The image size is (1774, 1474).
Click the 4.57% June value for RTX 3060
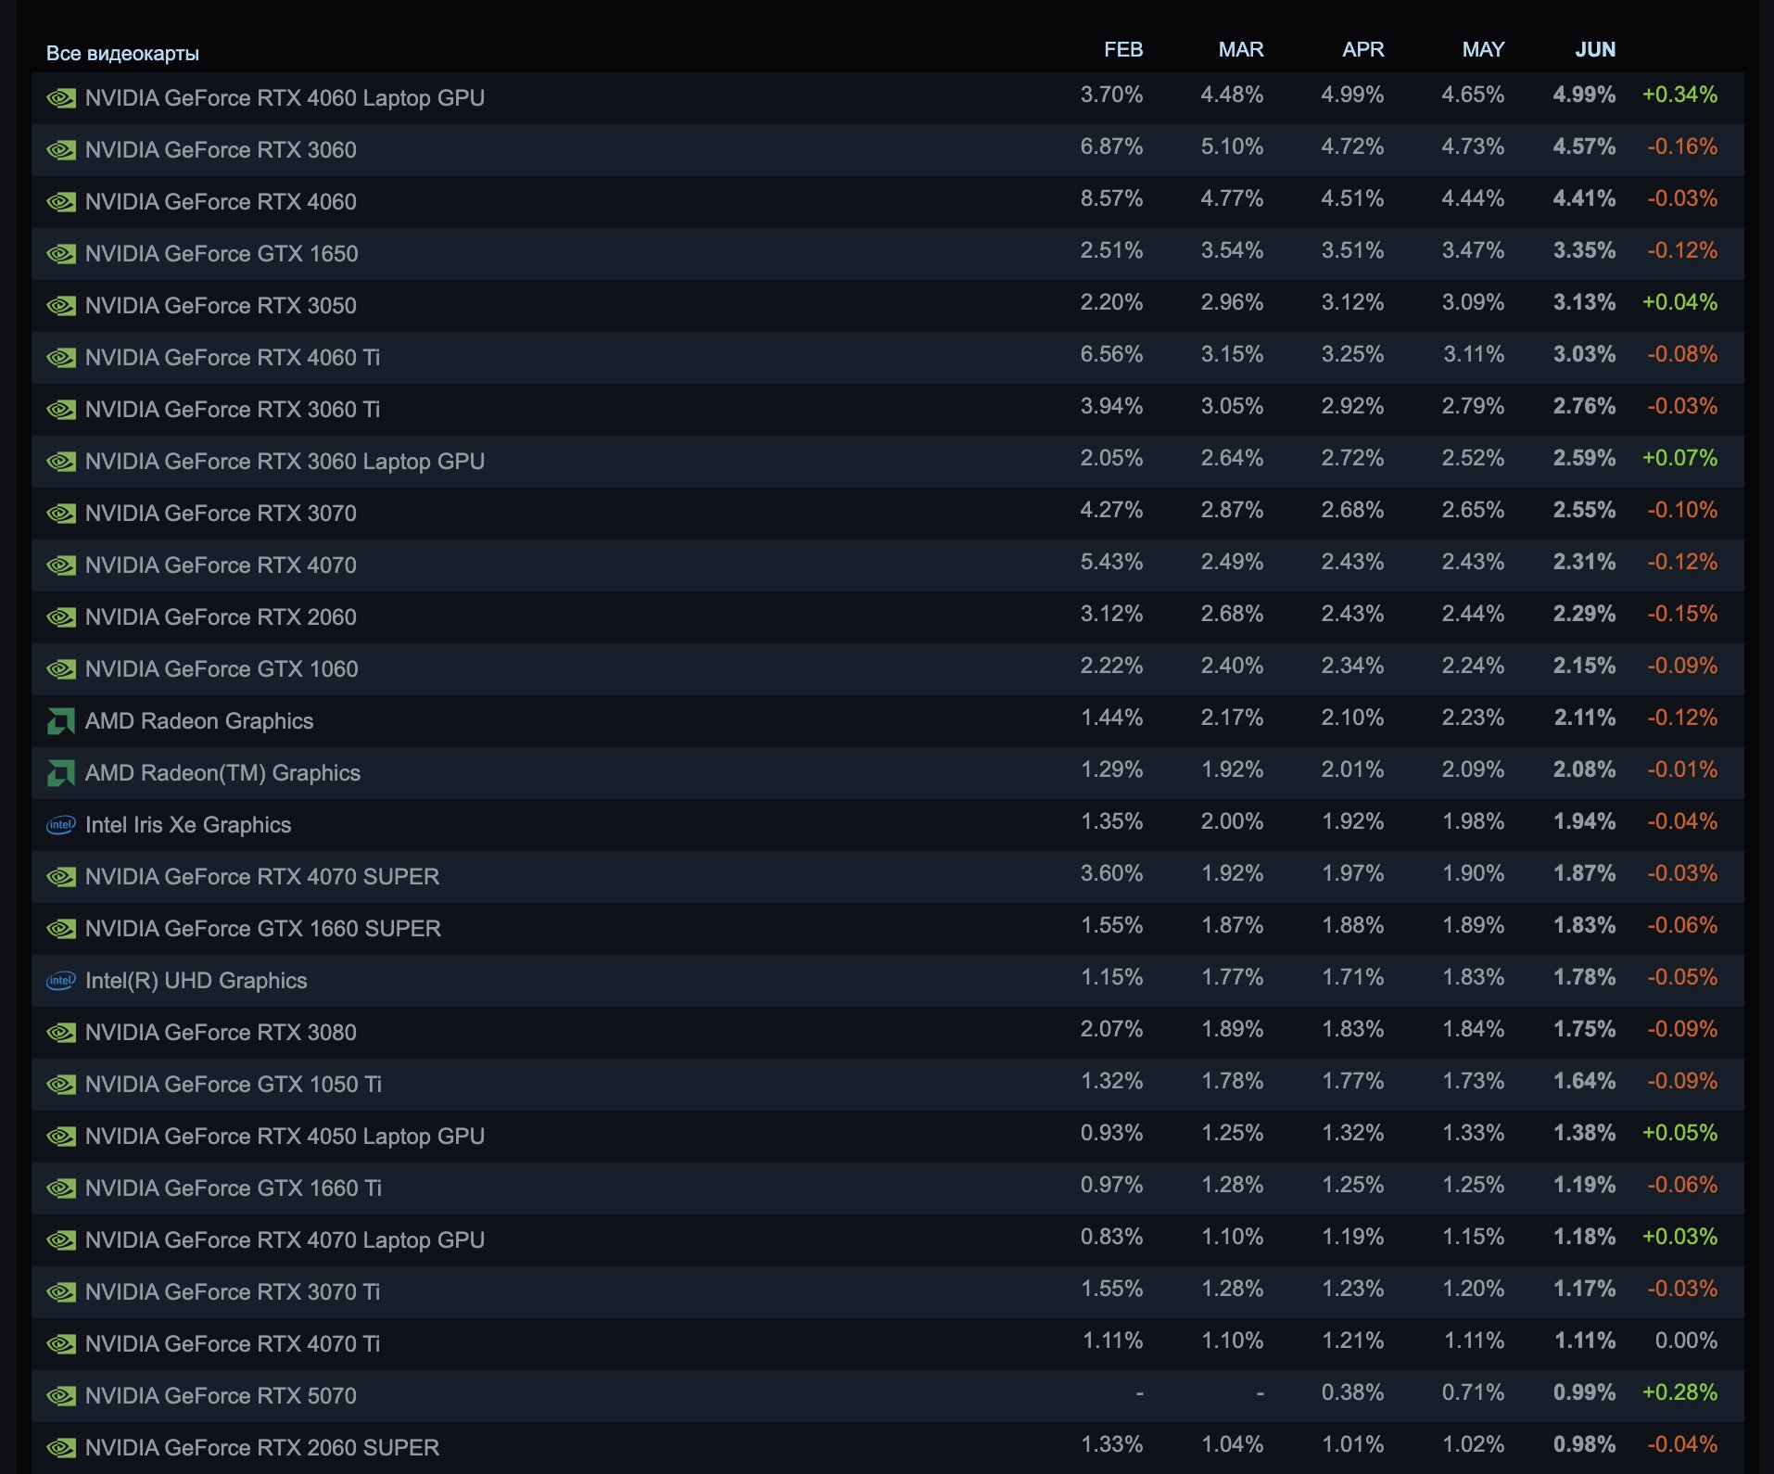click(1583, 146)
